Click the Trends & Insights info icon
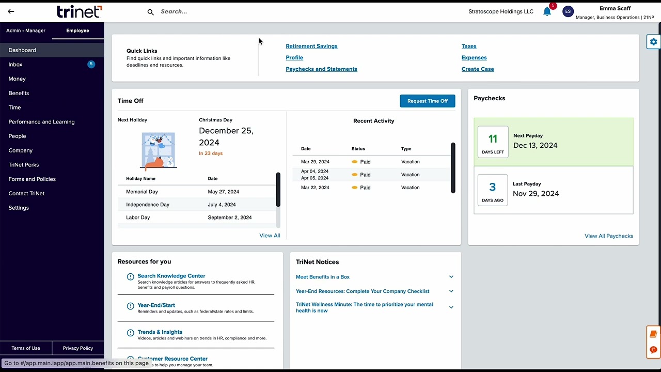Image resolution: width=661 pixels, height=372 pixels. [x=131, y=333]
